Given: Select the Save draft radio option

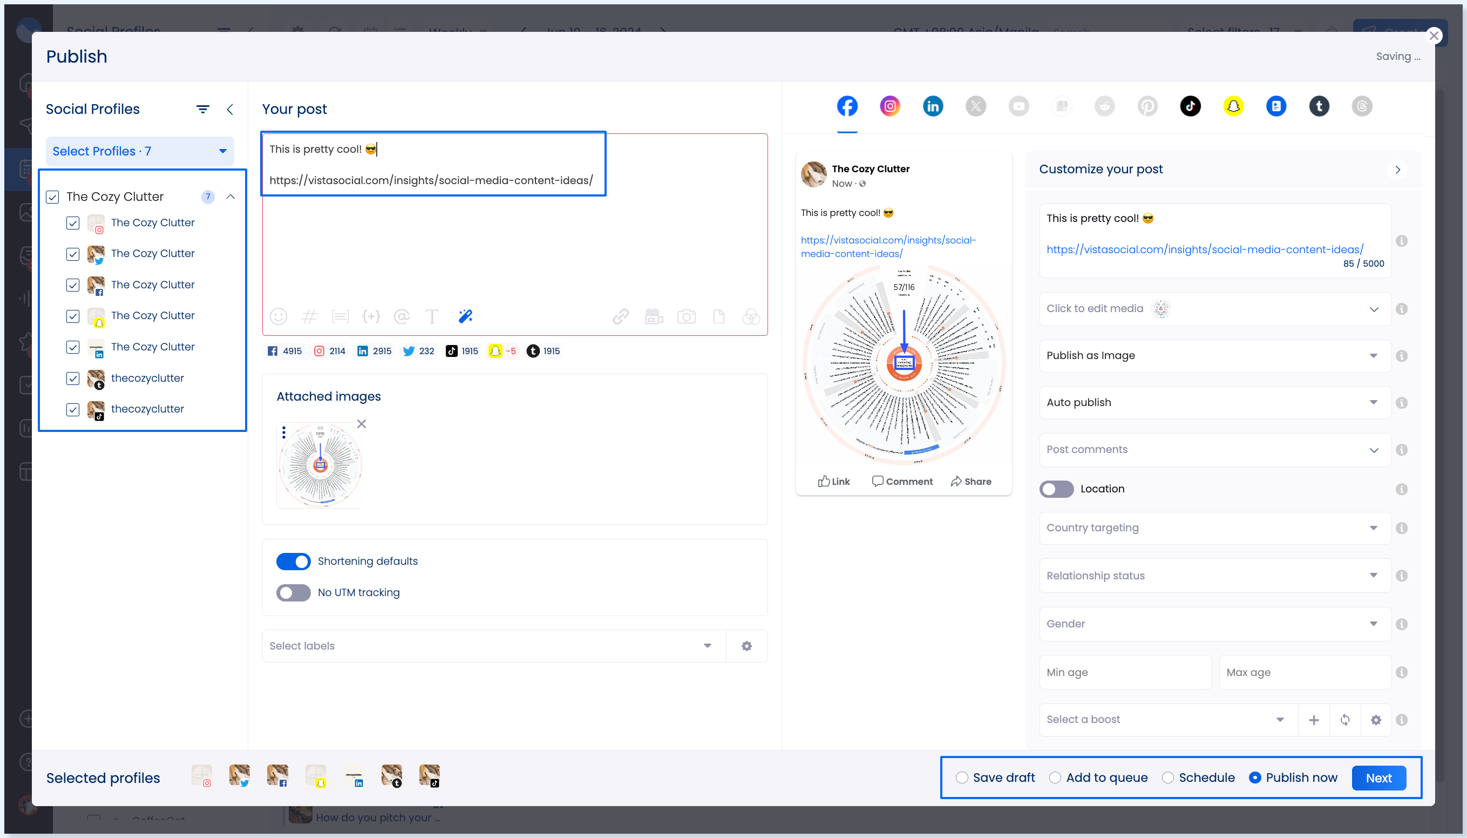Looking at the screenshot, I should click(962, 778).
